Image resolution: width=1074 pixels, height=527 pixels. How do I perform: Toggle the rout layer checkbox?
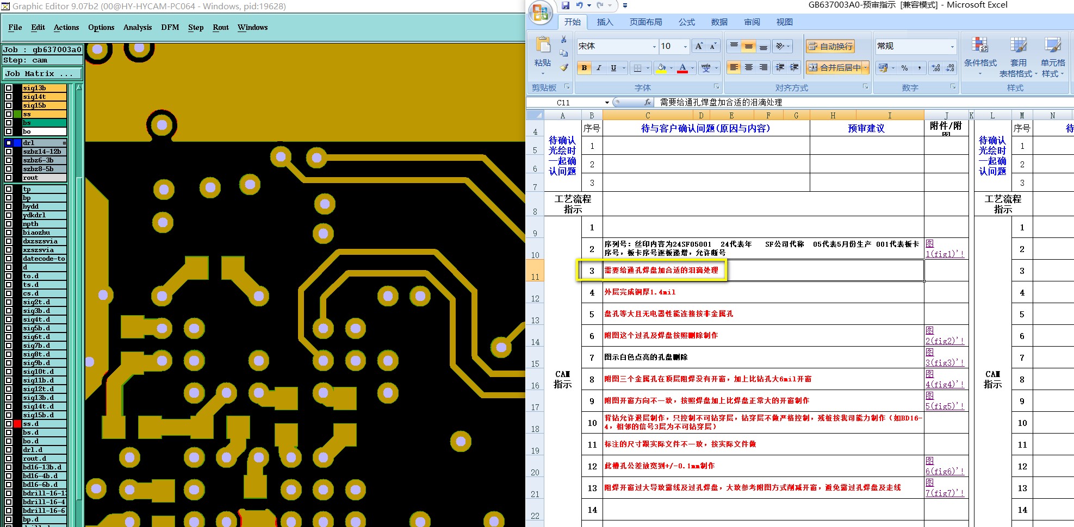(9, 178)
